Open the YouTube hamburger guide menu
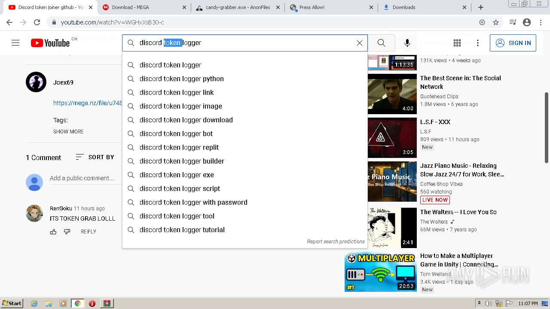 (15, 43)
